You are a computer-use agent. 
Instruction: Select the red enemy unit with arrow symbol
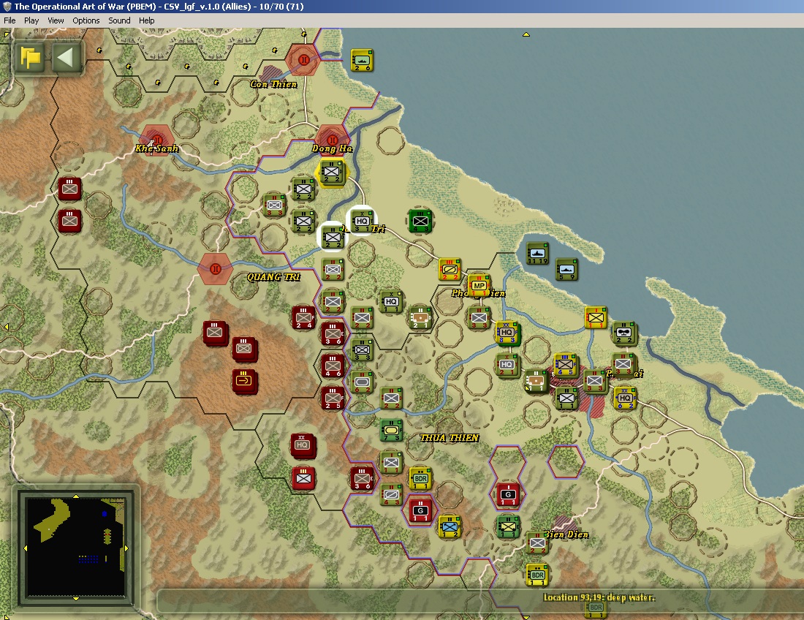(244, 381)
